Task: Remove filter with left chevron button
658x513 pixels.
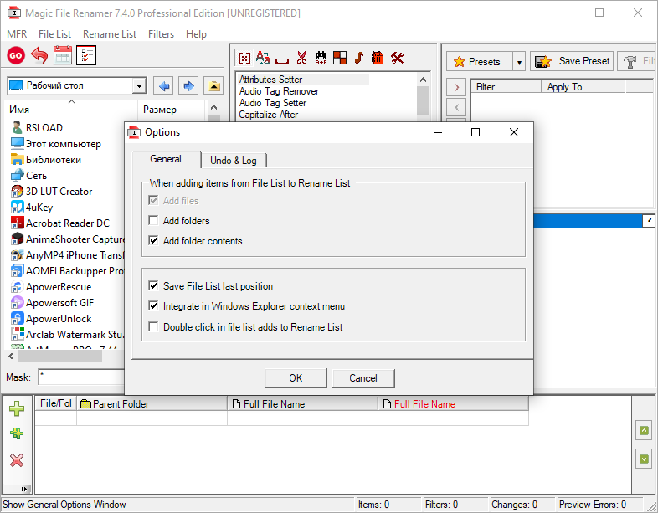Action: click(456, 107)
